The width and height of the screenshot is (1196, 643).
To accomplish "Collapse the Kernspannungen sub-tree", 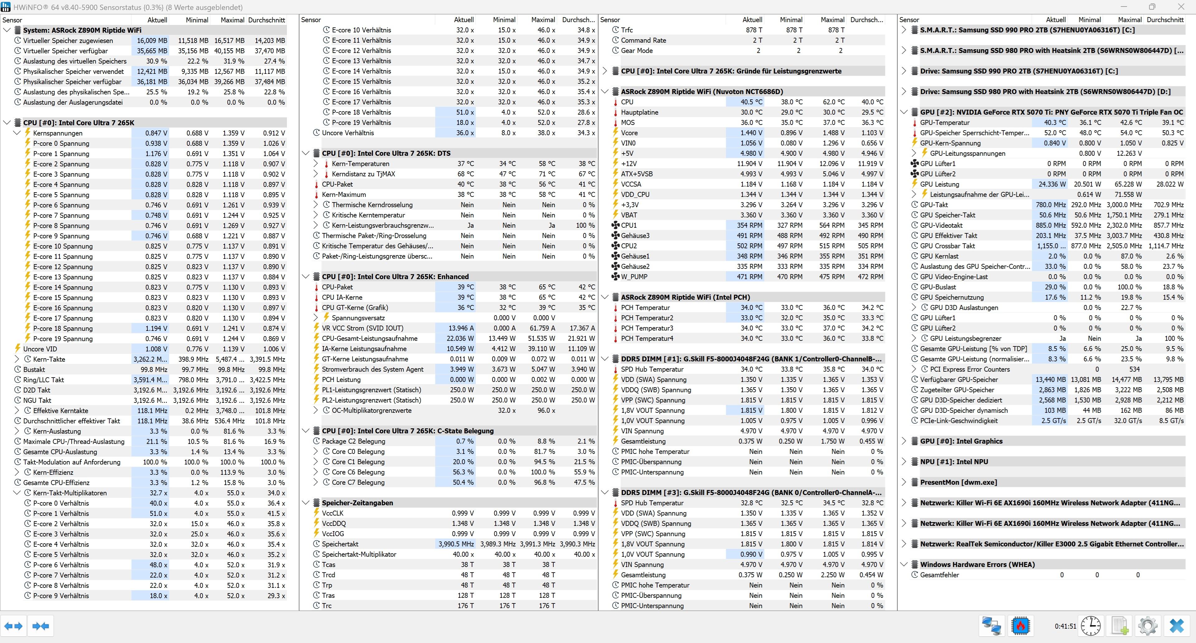I will pos(17,133).
